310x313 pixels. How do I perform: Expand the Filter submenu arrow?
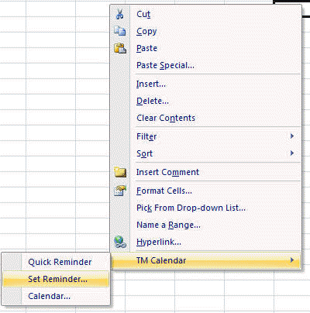(x=292, y=136)
